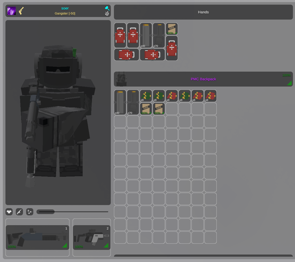Pick the first upright medkit in Hands
This screenshot has height=262, width=295.
click(x=120, y=35)
